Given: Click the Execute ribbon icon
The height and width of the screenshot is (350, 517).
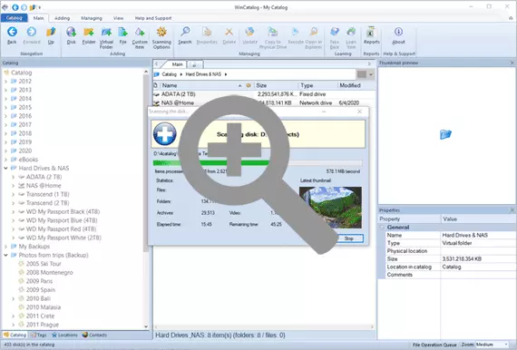Looking at the screenshot, I should pos(295,32).
